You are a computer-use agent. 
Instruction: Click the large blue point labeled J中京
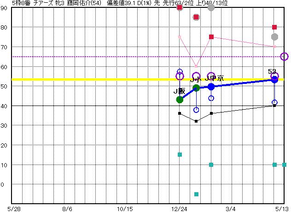[211, 86]
